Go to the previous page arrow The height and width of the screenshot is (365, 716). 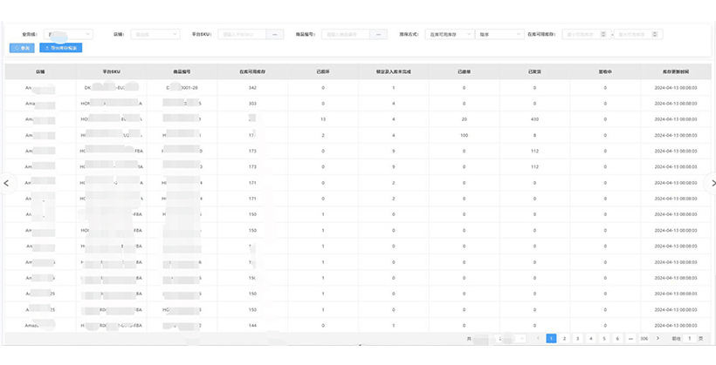click(538, 338)
